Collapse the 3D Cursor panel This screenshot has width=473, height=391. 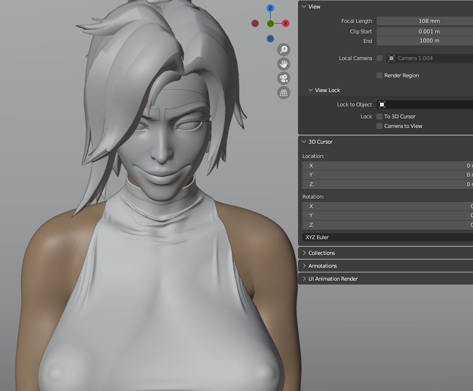click(x=304, y=142)
